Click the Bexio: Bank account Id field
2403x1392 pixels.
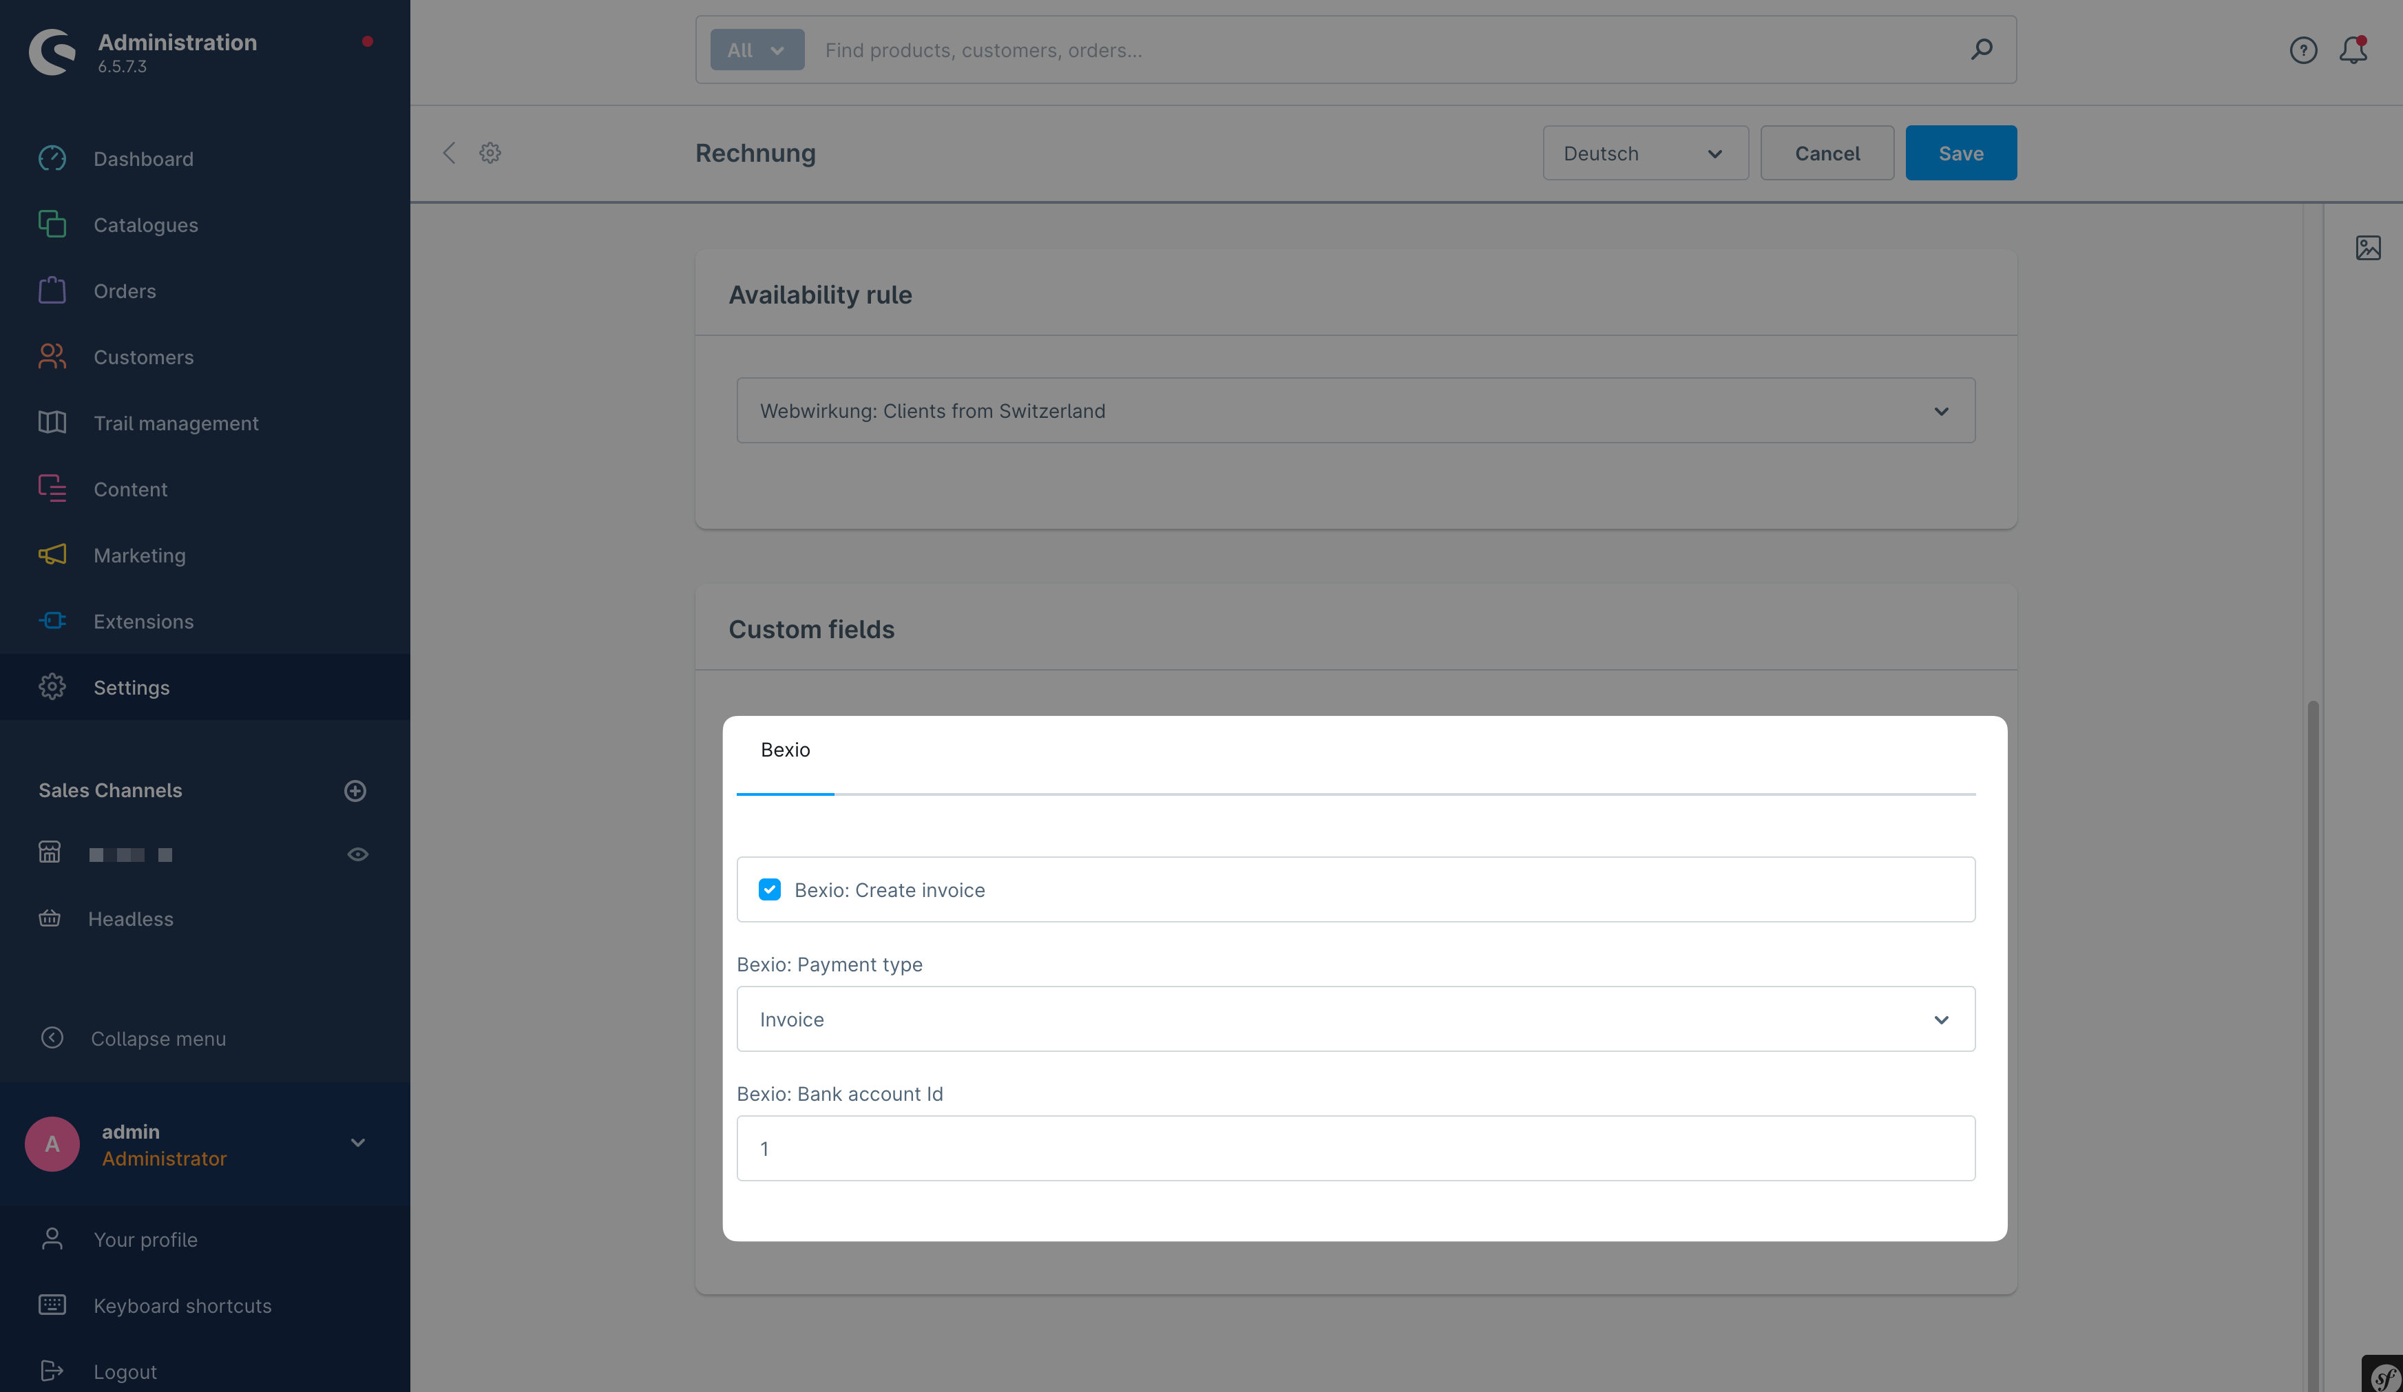[x=1355, y=1148]
